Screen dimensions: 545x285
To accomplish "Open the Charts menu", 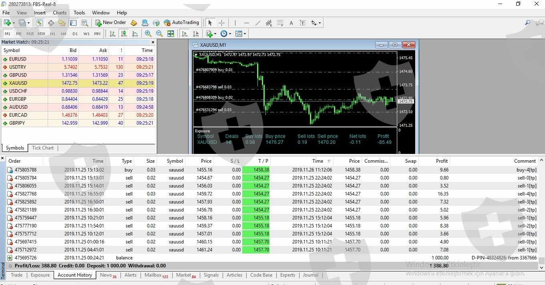I will (x=60, y=13).
